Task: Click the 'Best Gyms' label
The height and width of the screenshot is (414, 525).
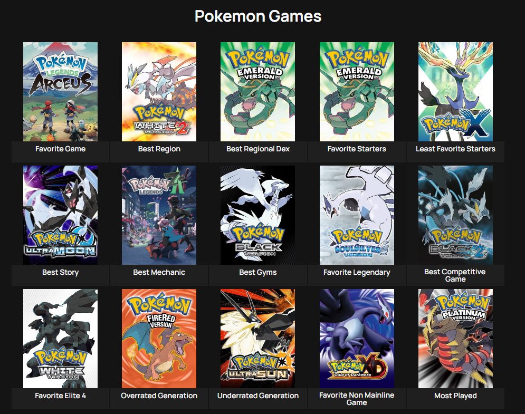Action: click(258, 273)
